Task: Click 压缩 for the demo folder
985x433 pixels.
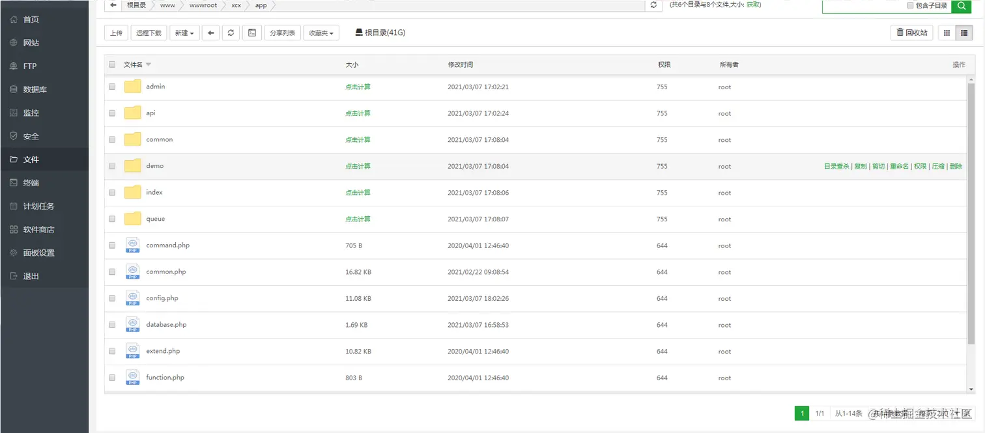Action: point(938,167)
